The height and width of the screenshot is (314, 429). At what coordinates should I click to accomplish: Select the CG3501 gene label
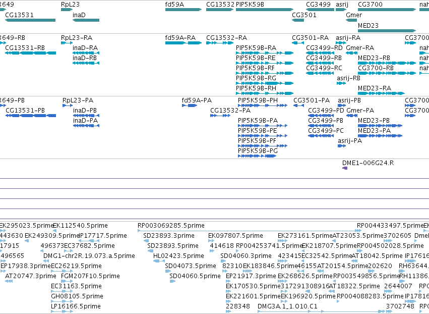304,15
